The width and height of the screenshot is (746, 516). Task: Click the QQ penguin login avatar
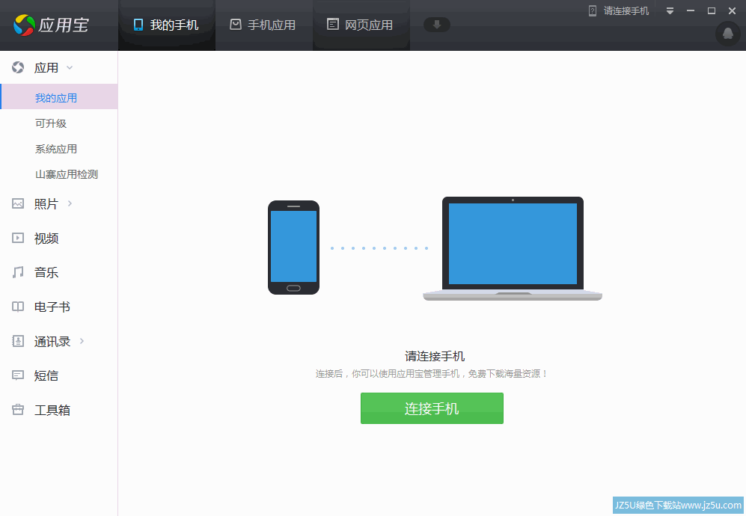[x=728, y=34]
